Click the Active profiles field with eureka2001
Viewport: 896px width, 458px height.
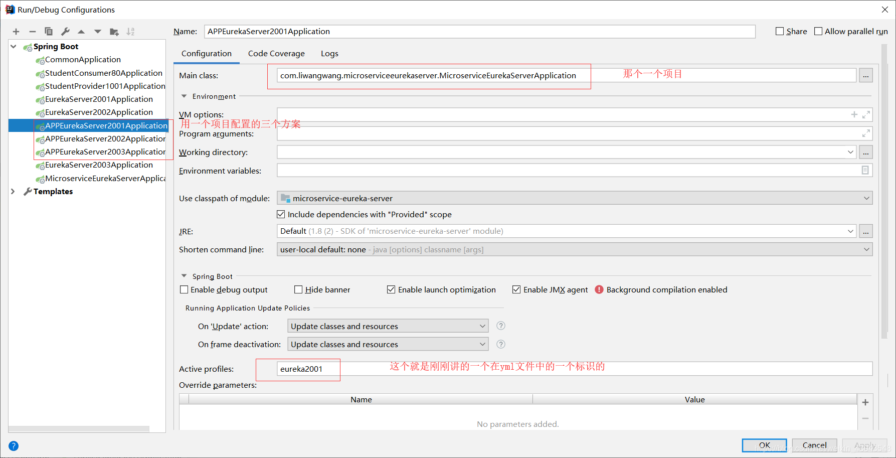click(x=575, y=369)
